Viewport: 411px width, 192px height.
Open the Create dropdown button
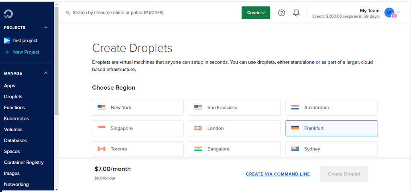(x=256, y=13)
